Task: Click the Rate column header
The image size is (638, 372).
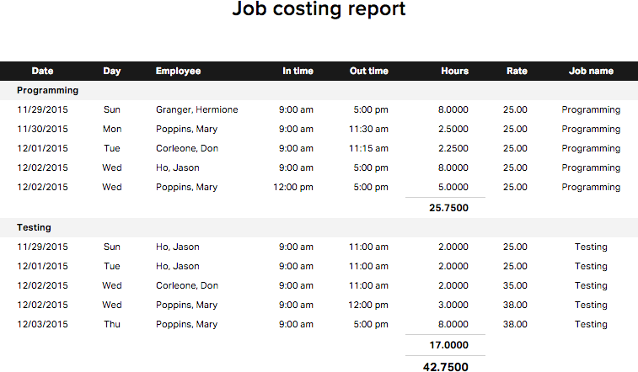Action: pyautogui.click(x=517, y=72)
